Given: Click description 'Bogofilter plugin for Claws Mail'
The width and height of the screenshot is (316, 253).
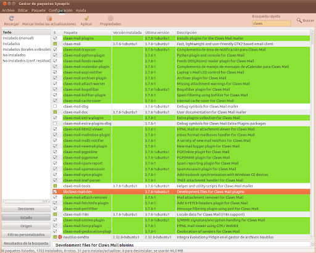Looking at the screenshot, I should point(203,89).
